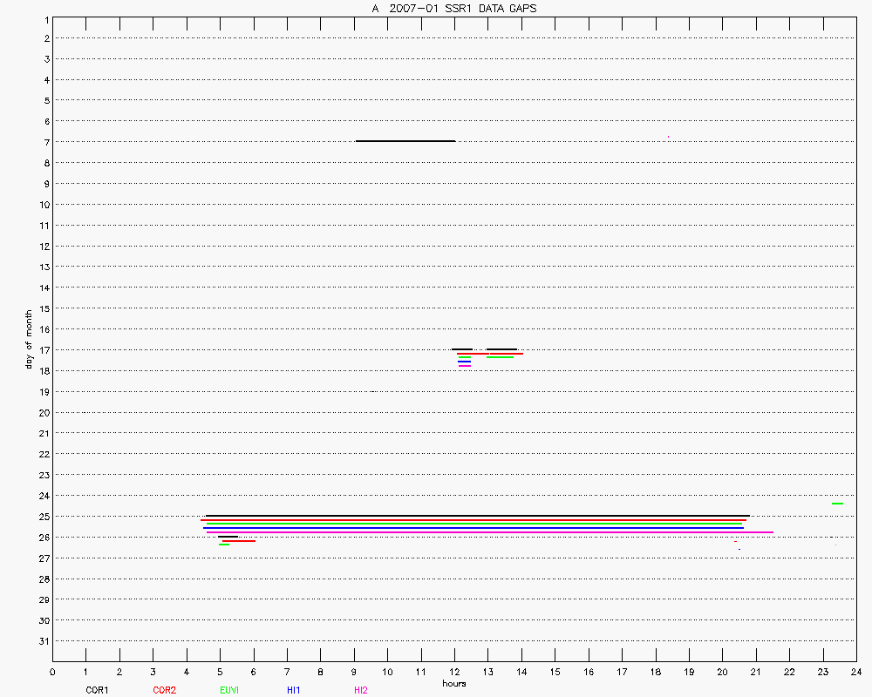Click the short magenta HI2 bar on day 17
The image size is (872, 697).
pos(464,366)
